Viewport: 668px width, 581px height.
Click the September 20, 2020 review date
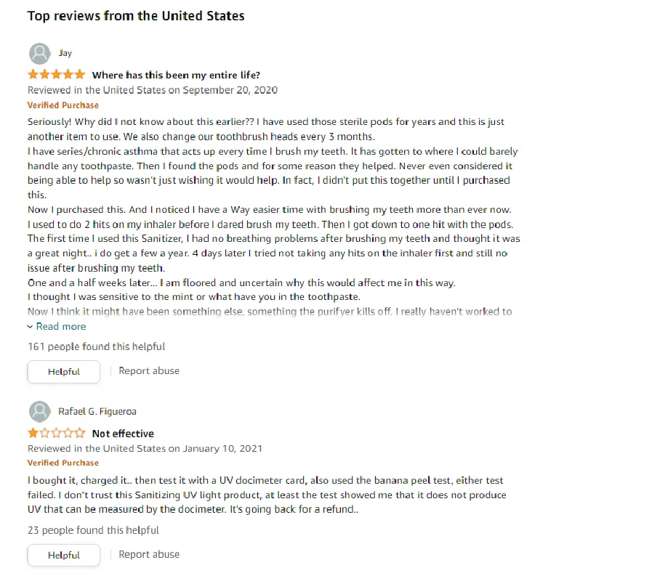coord(230,90)
